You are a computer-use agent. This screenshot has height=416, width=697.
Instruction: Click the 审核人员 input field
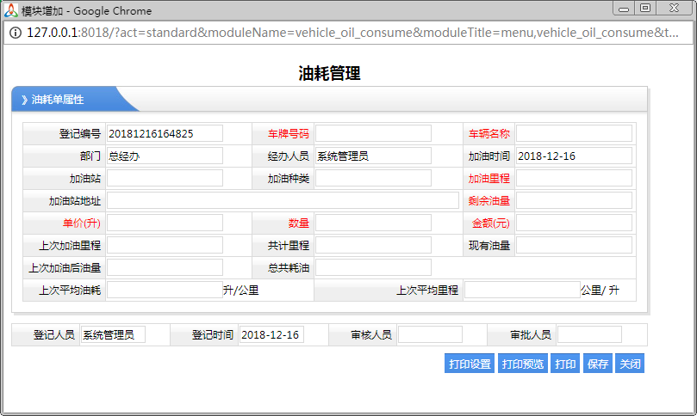click(x=430, y=334)
